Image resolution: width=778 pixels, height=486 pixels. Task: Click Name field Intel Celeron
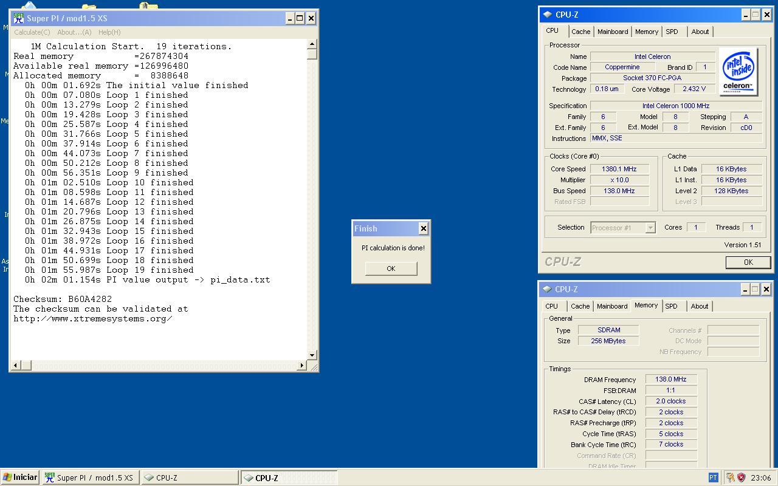[652, 56]
